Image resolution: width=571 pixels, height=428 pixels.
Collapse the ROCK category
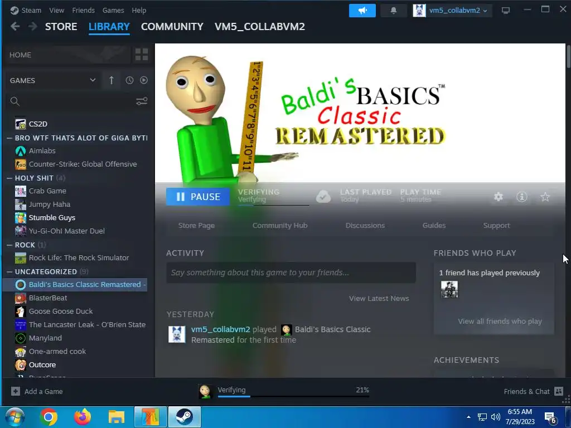(9, 245)
